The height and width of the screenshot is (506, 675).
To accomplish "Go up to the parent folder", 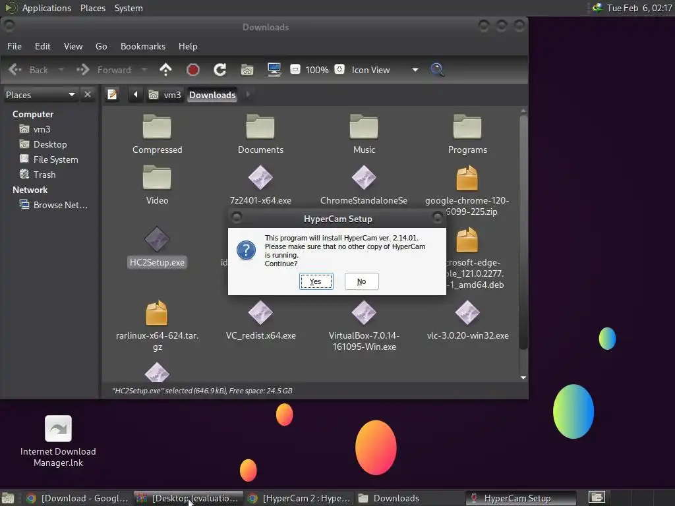I will (x=165, y=70).
